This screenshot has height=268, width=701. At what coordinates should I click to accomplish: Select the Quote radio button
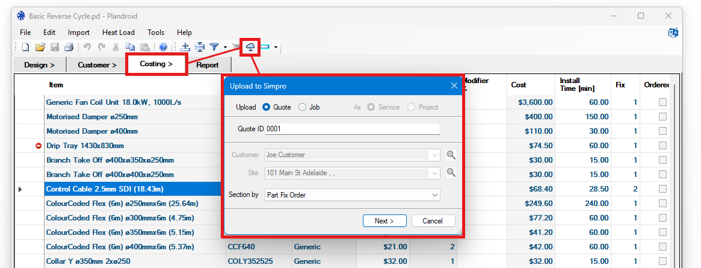pyautogui.click(x=266, y=107)
